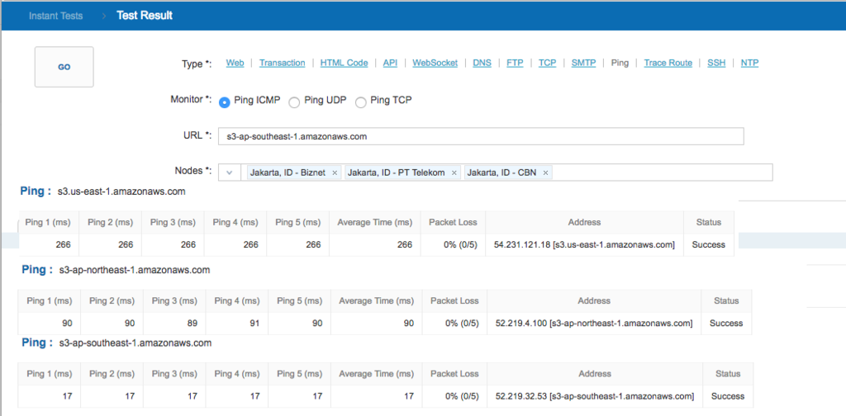Select the HTML Code test type
Viewport: 846px width, 416px height.
345,63
